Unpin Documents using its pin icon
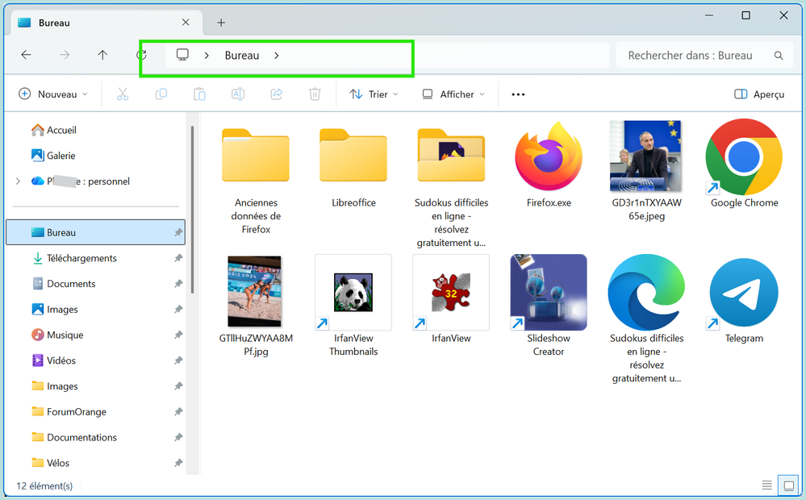The height and width of the screenshot is (500, 806). [x=177, y=284]
